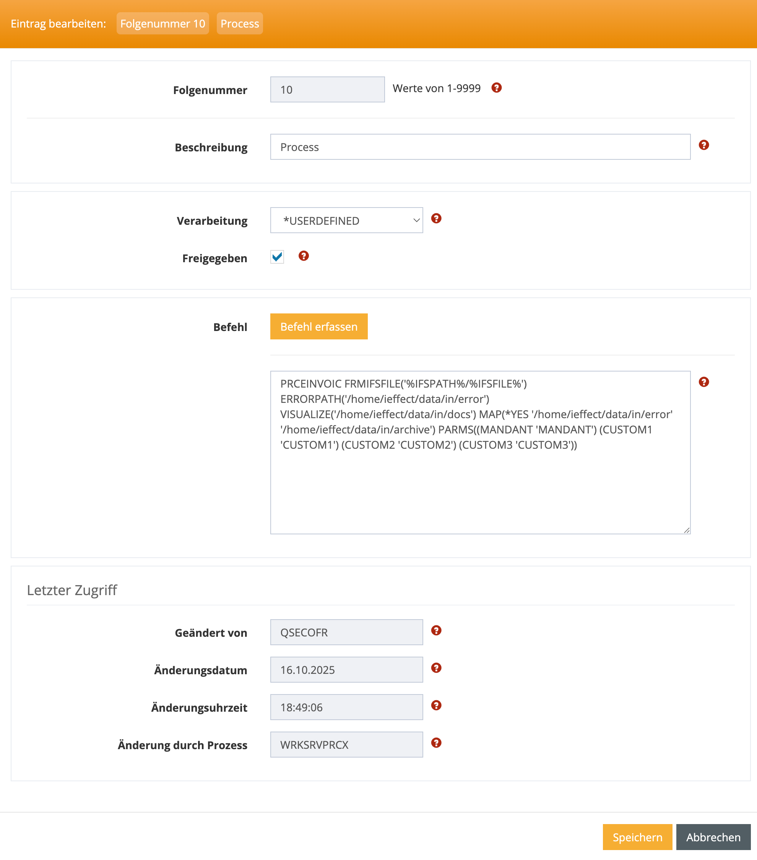
Task: Click the Folgenummer 10 header tag
Action: pyautogui.click(x=162, y=24)
